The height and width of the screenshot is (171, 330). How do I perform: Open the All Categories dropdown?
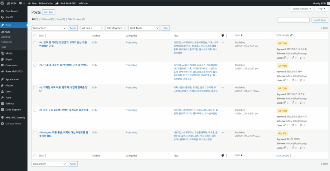[x=116, y=28]
